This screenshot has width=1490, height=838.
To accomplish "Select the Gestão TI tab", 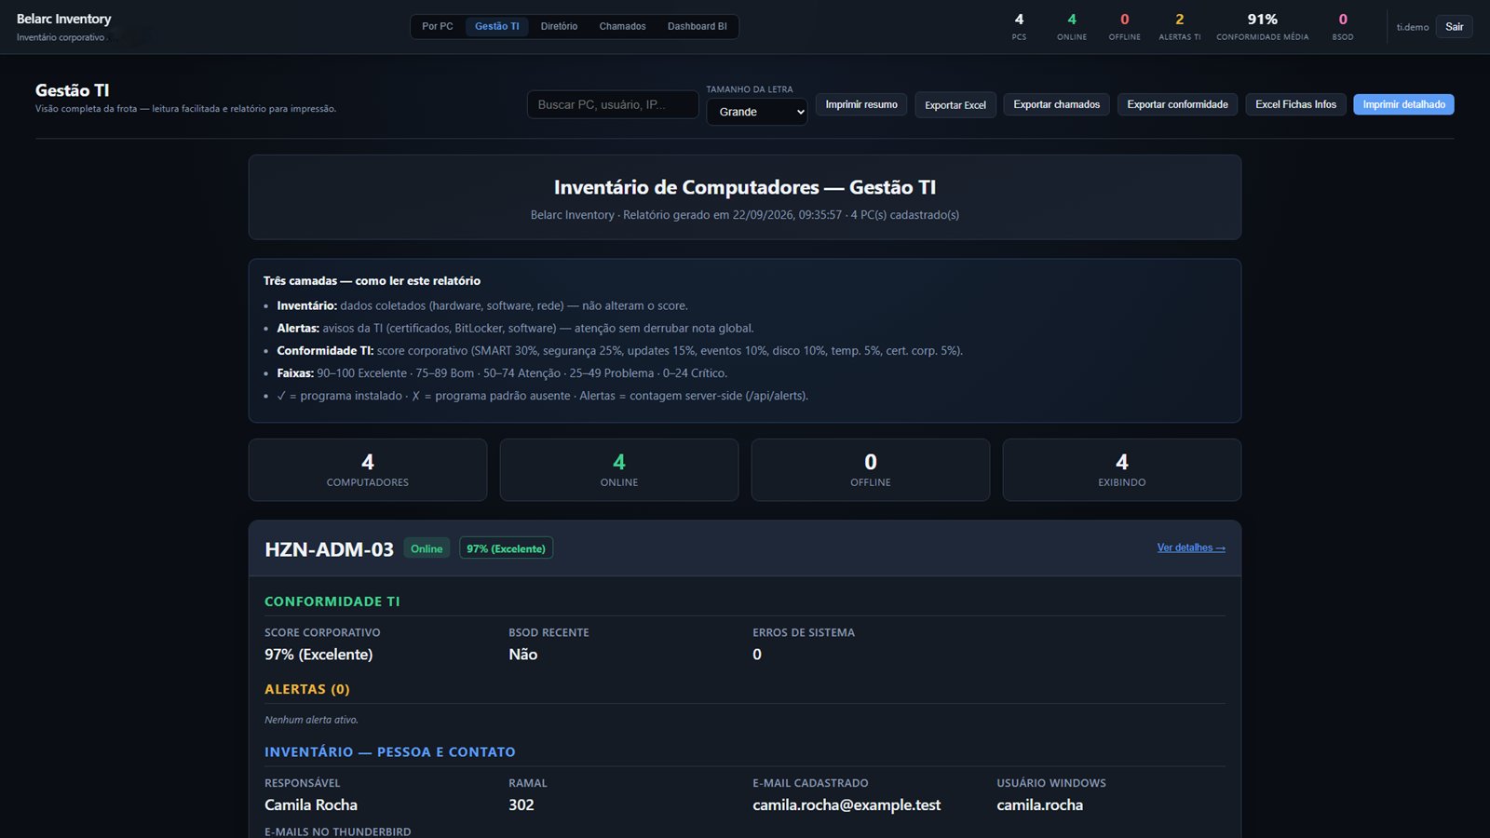I will click(497, 26).
